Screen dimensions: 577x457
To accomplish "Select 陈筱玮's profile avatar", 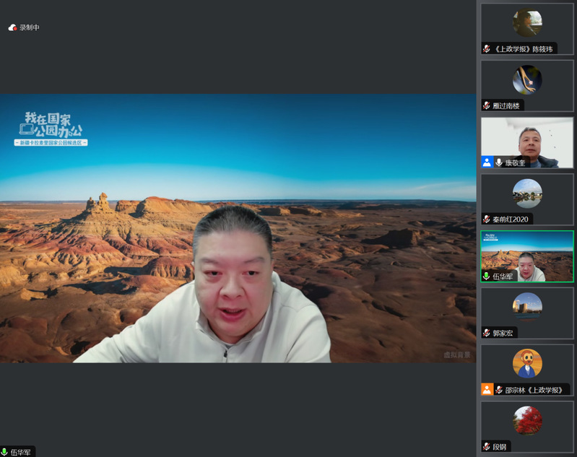I will click(x=527, y=23).
